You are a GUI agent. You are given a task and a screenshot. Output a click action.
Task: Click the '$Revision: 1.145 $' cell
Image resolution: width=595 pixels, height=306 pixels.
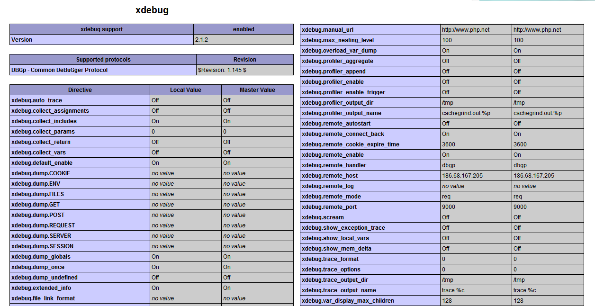[245, 70]
